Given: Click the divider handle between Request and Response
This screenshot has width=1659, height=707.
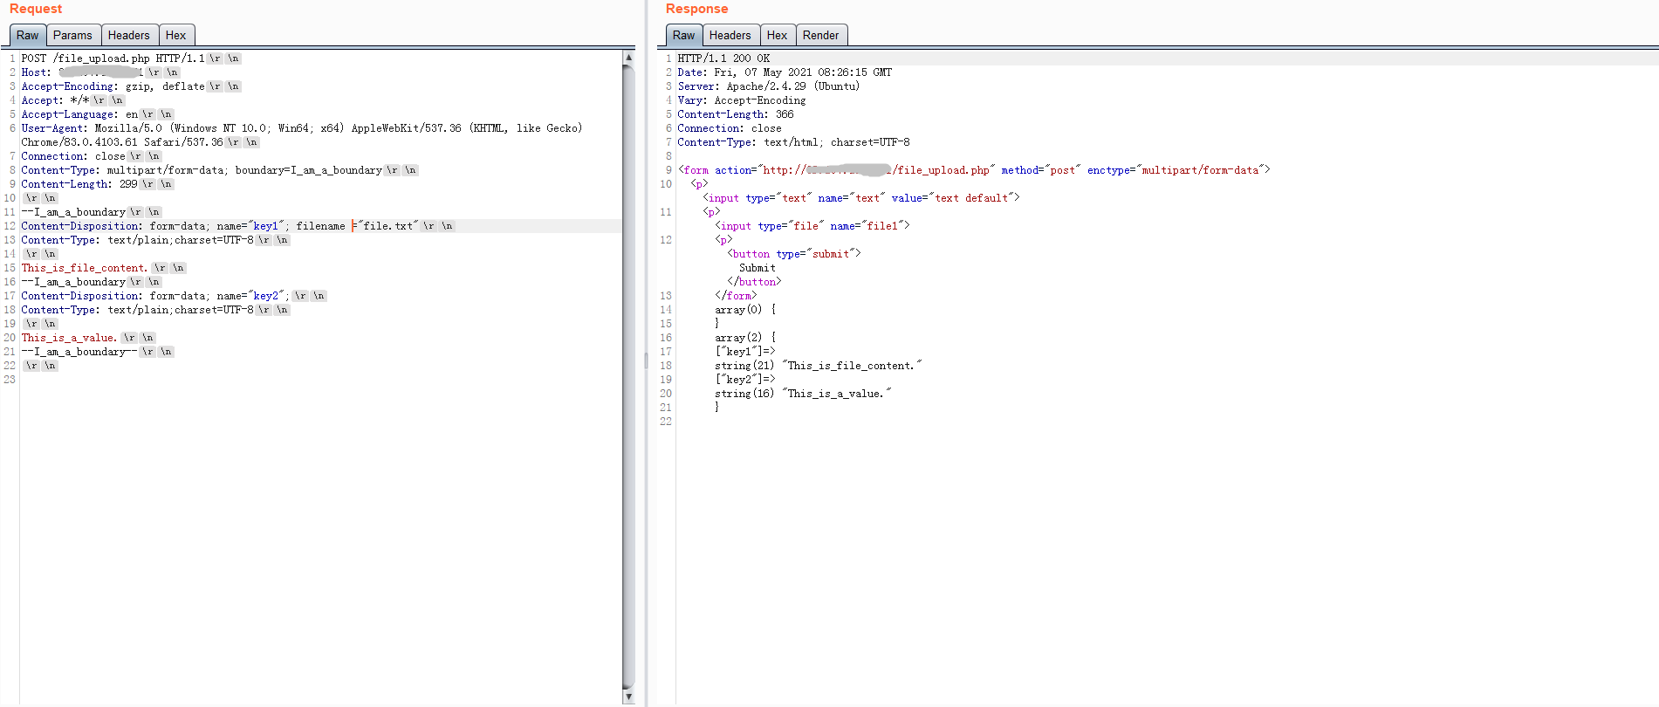Looking at the screenshot, I should (646, 360).
